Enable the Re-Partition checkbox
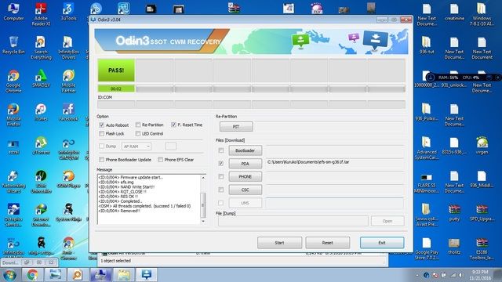This screenshot has width=502, height=282. click(x=138, y=125)
